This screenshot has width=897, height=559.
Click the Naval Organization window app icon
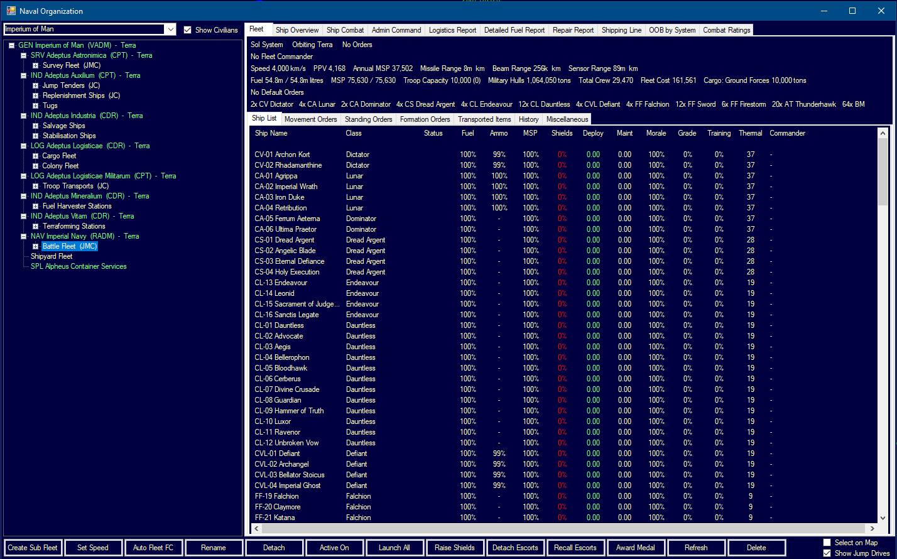click(11, 11)
